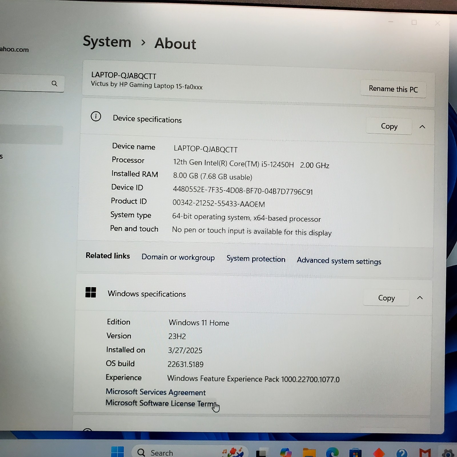Open File Explorer from taskbar

click(309, 453)
